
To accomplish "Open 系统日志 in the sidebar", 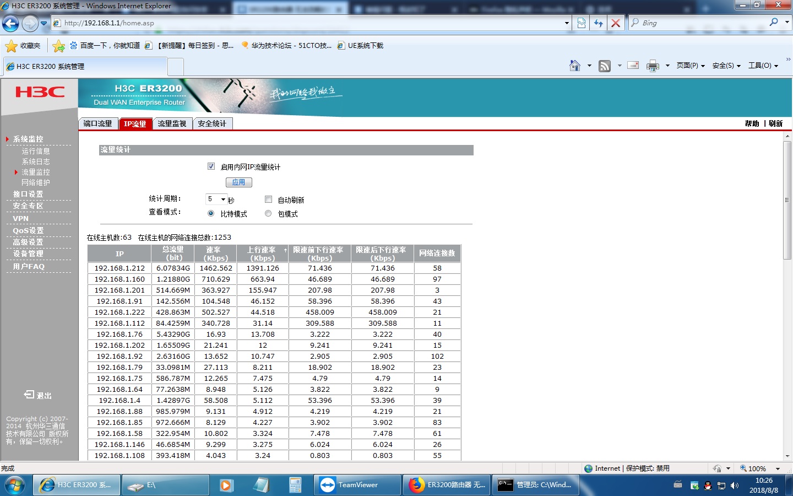I will (x=36, y=161).
